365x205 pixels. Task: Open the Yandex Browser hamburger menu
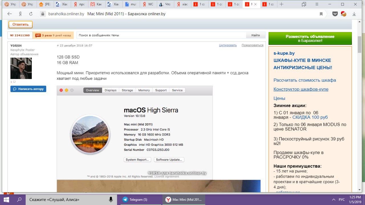pos(317,4)
